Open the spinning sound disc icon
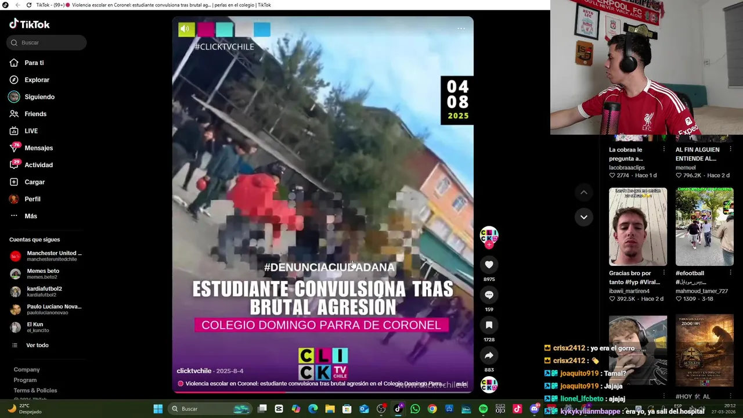 [489, 385]
